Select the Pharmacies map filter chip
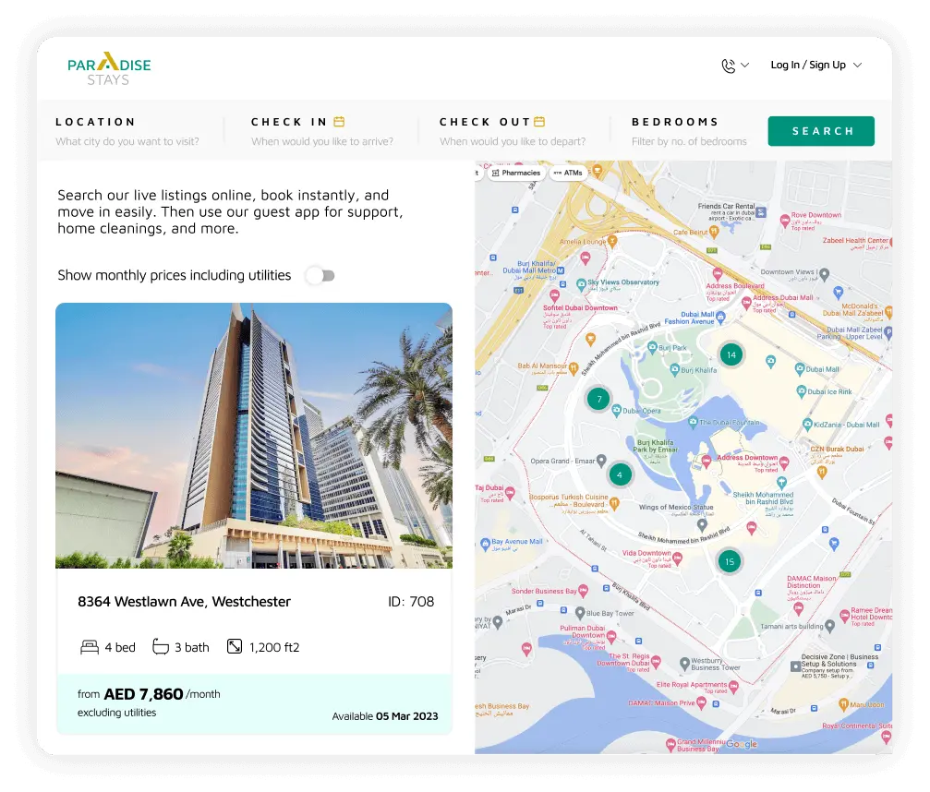 coord(515,173)
